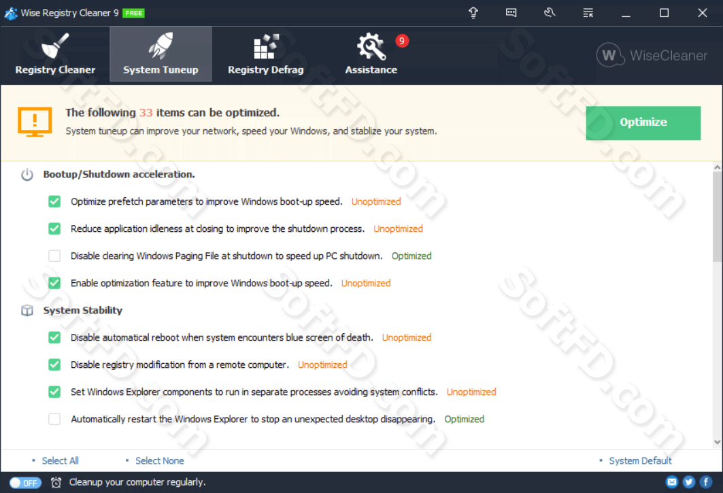The width and height of the screenshot is (723, 493).
Task: Click the Optimized status for Paging File
Action: point(411,256)
